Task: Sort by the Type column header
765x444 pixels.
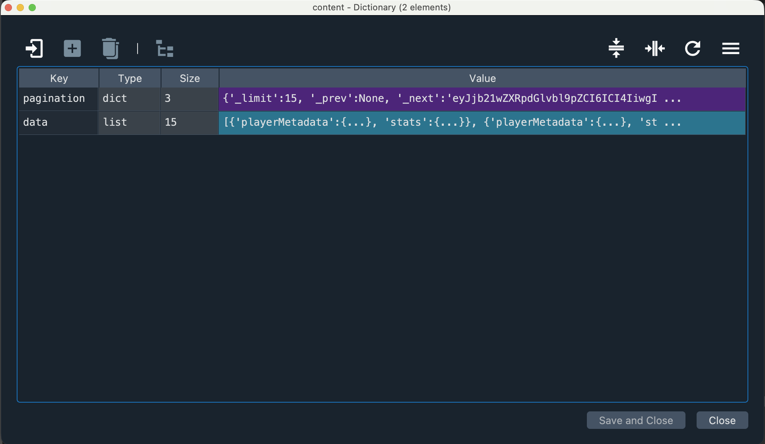Action: pyautogui.click(x=130, y=78)
